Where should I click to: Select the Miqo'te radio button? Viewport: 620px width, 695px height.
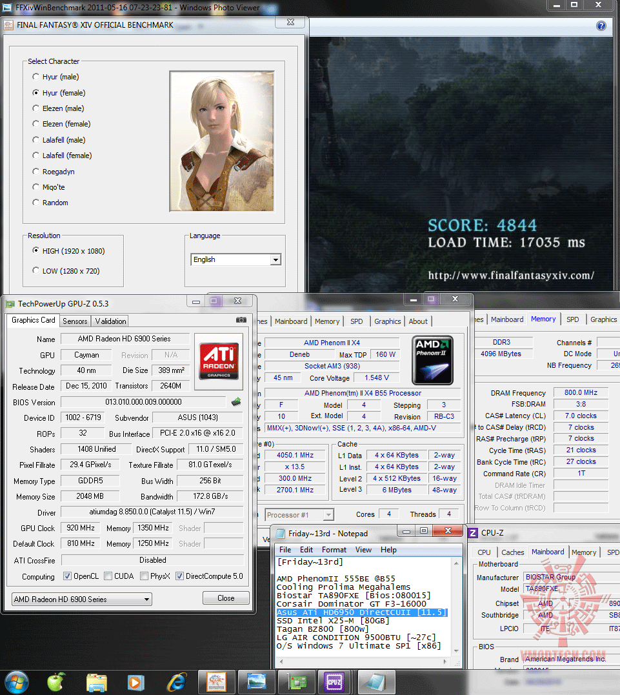pos(49,187)
